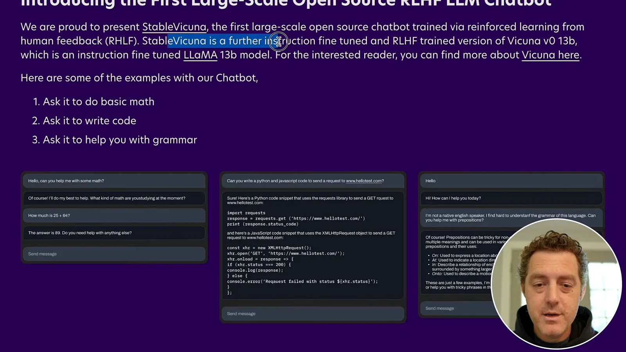626x352 pixels.
Task: Click the math chat screenshot thumbnail
Action: 114,217
